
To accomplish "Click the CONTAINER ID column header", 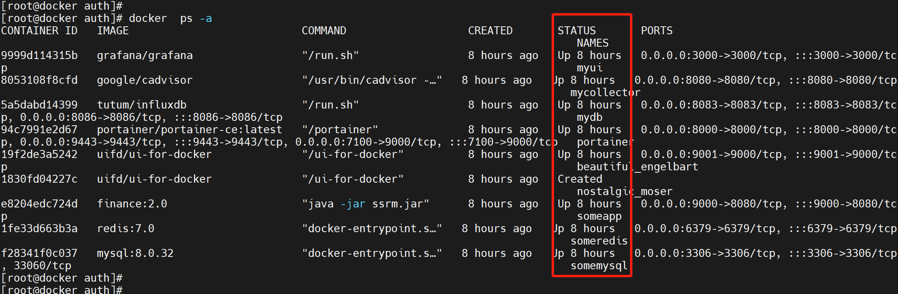I will point(40,31).
